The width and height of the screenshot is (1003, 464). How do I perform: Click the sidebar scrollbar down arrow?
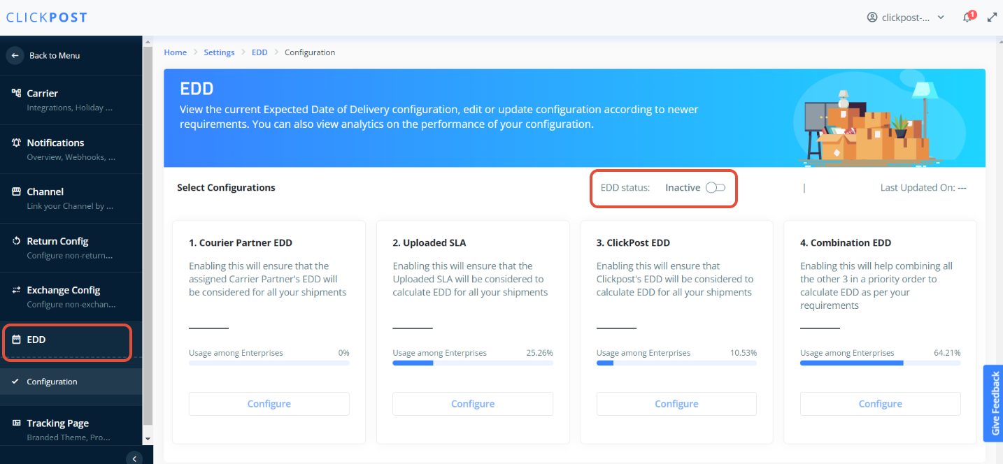pos(148,439)
